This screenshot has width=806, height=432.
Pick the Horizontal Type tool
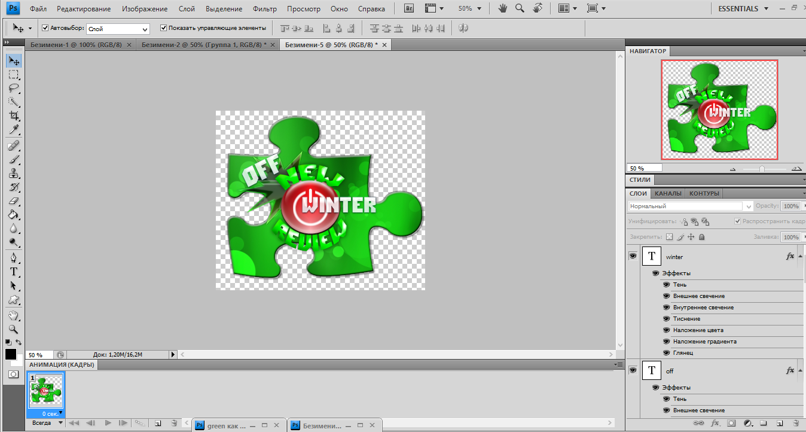point(13,272)
